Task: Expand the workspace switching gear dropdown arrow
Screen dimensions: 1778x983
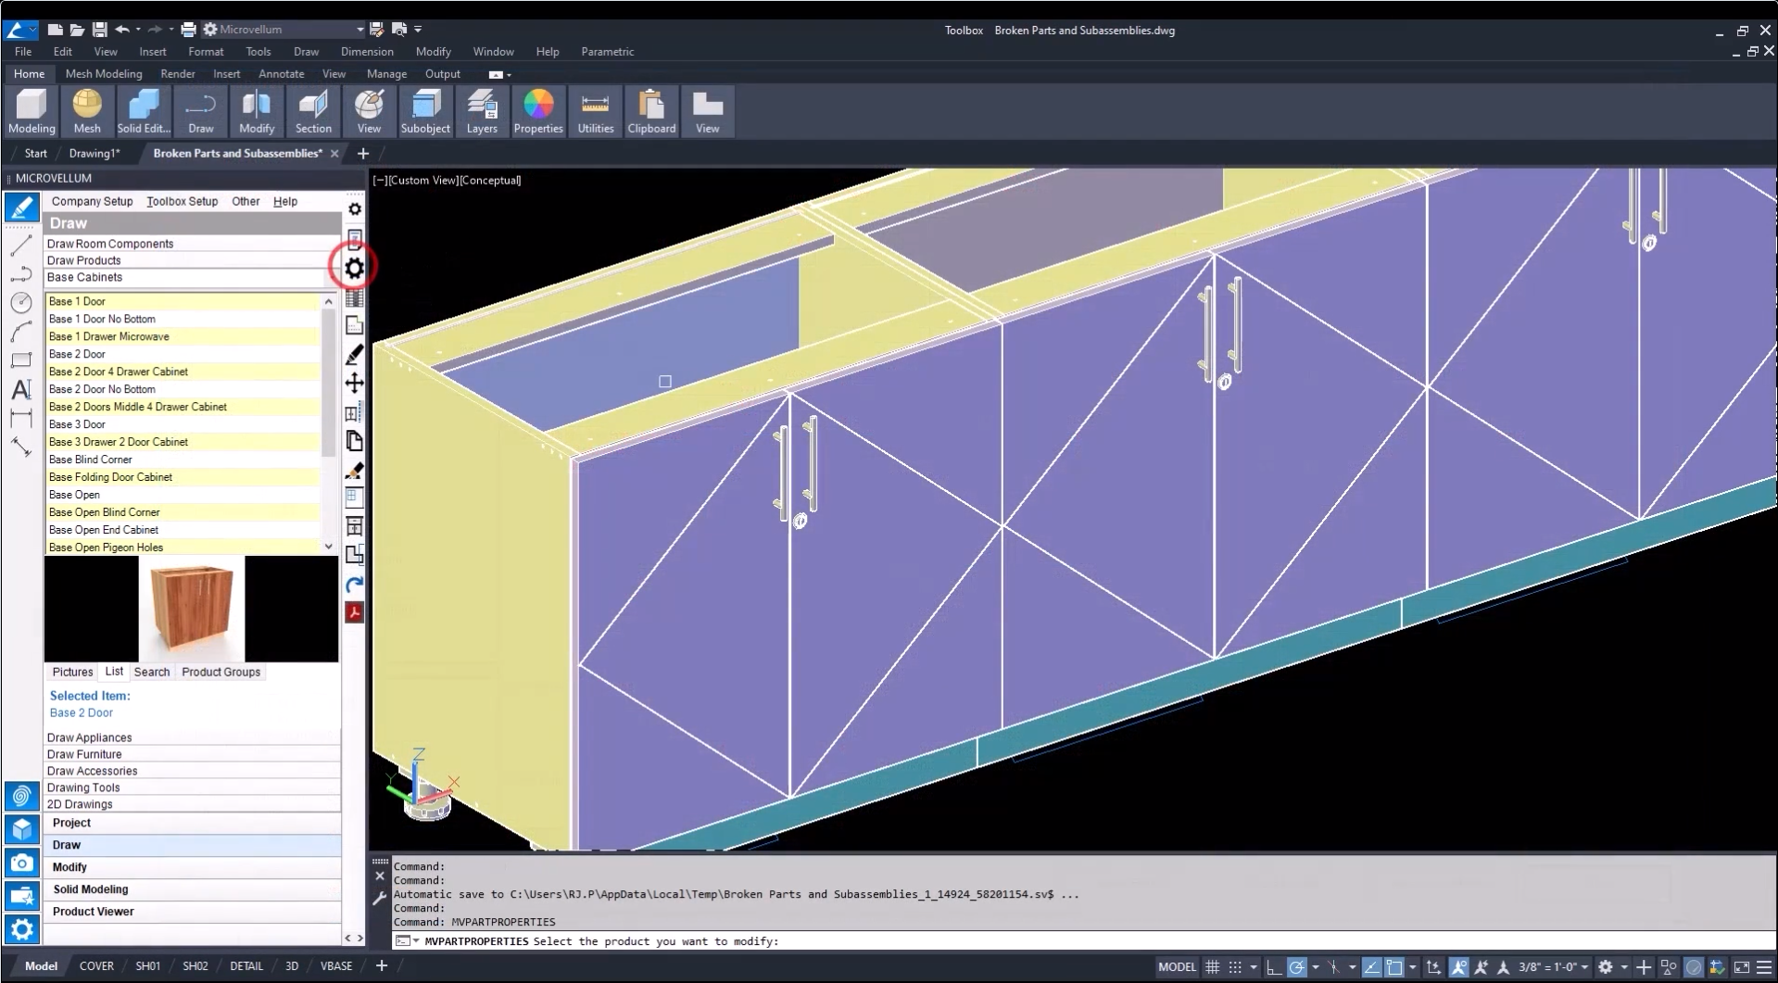Action: [1624, 966]
